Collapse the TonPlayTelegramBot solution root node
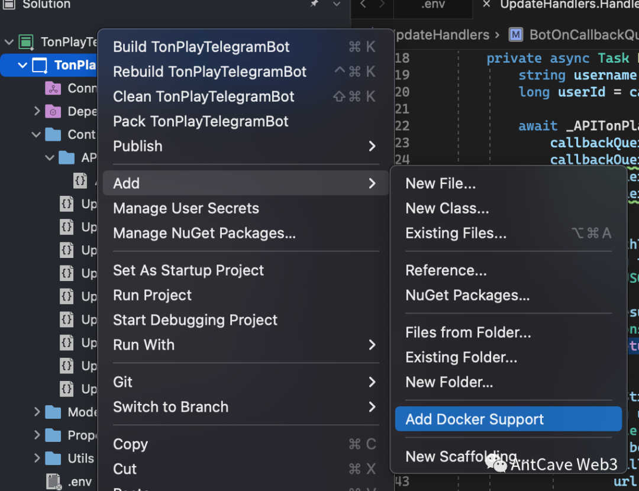Viewport: 639px width, 491px height. [9, 42]
